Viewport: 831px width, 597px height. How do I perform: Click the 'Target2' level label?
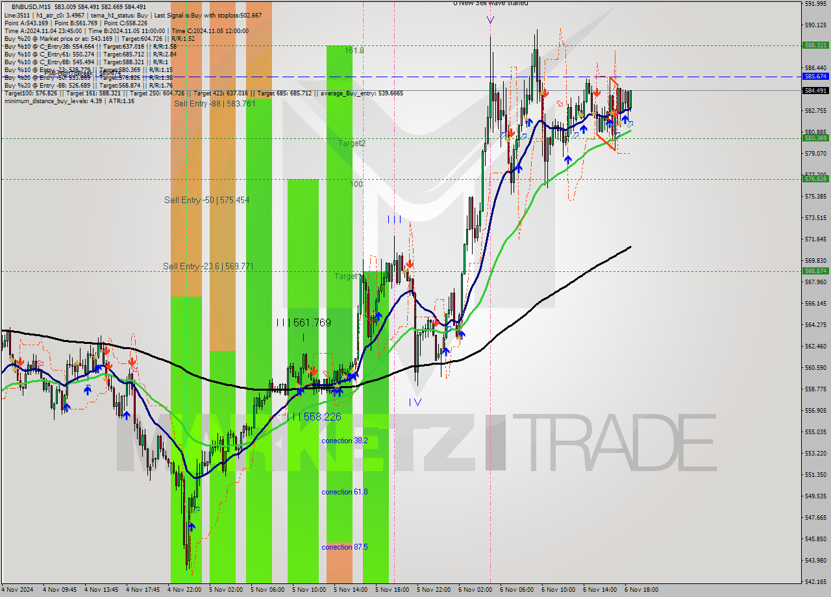pos(351,143)
